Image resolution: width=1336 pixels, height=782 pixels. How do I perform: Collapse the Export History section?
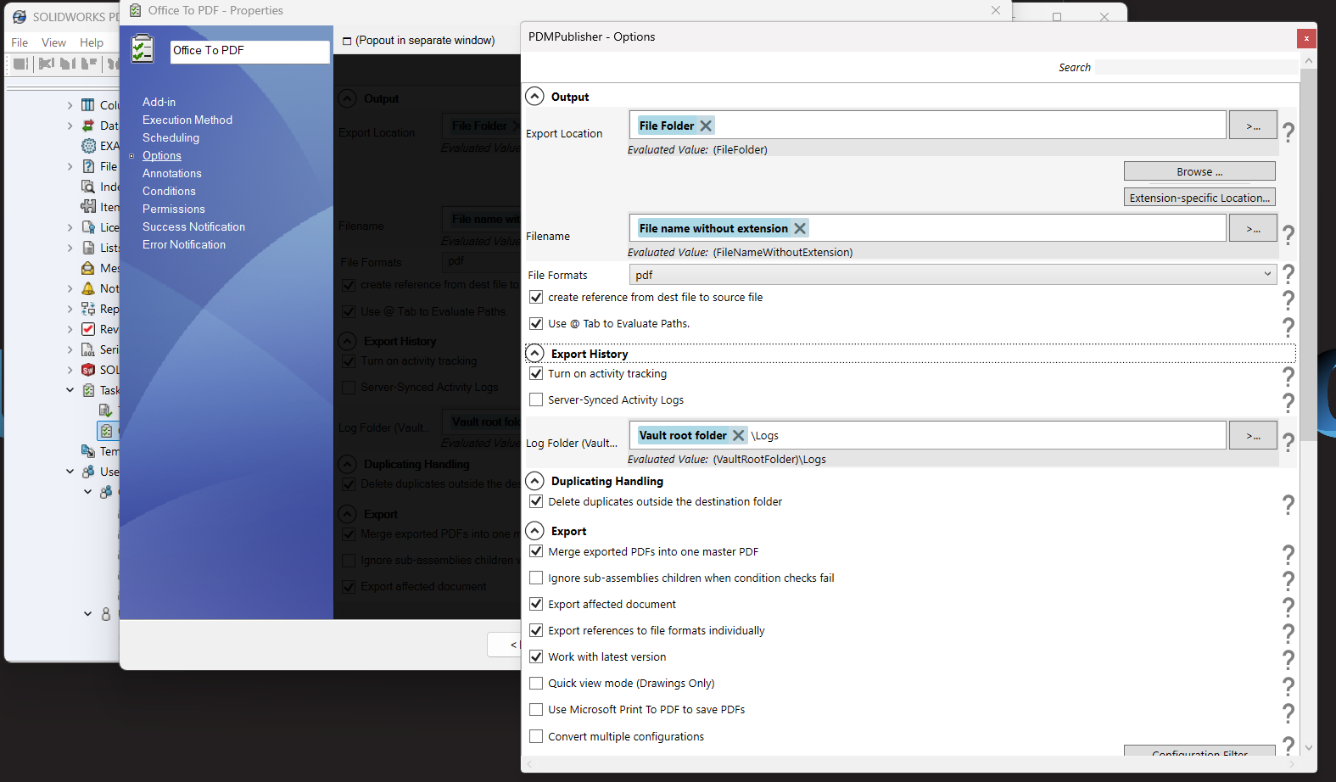pyautogui.click(x=534, y=353)
